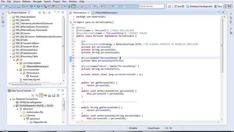Open the File menu
This screenshot has height=132, width=234.
(3, 1)
